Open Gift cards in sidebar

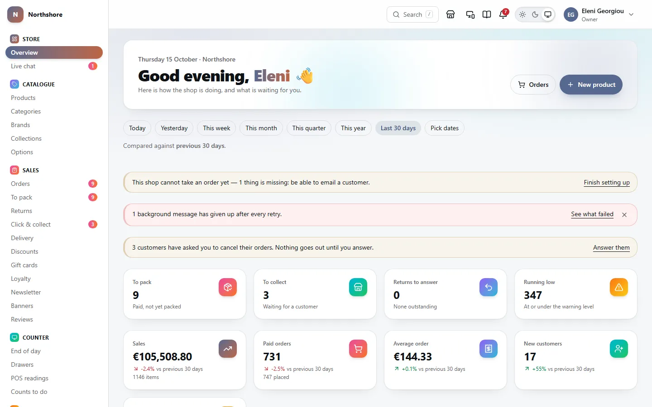[54, 265]
